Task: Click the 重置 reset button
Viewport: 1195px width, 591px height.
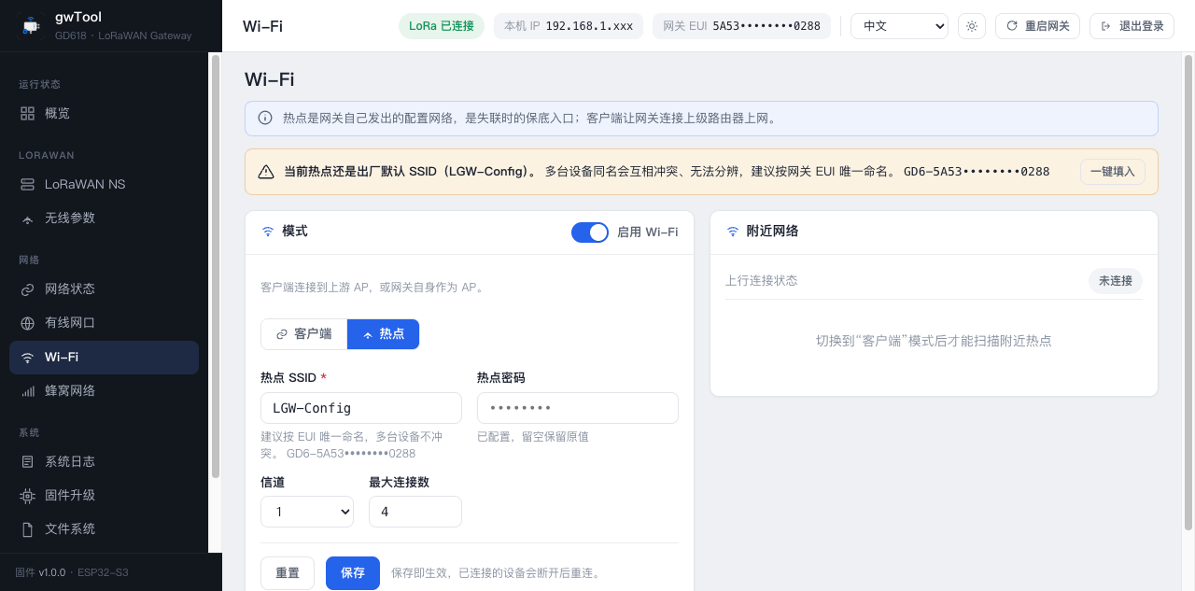Action: click(x=288, y=573)
